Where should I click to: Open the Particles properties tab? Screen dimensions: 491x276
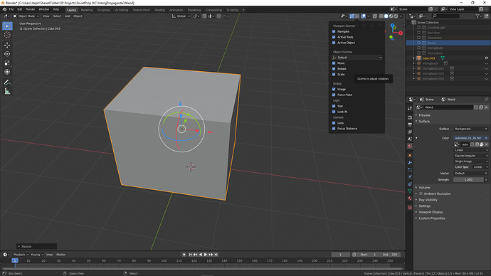click(410, 169)
